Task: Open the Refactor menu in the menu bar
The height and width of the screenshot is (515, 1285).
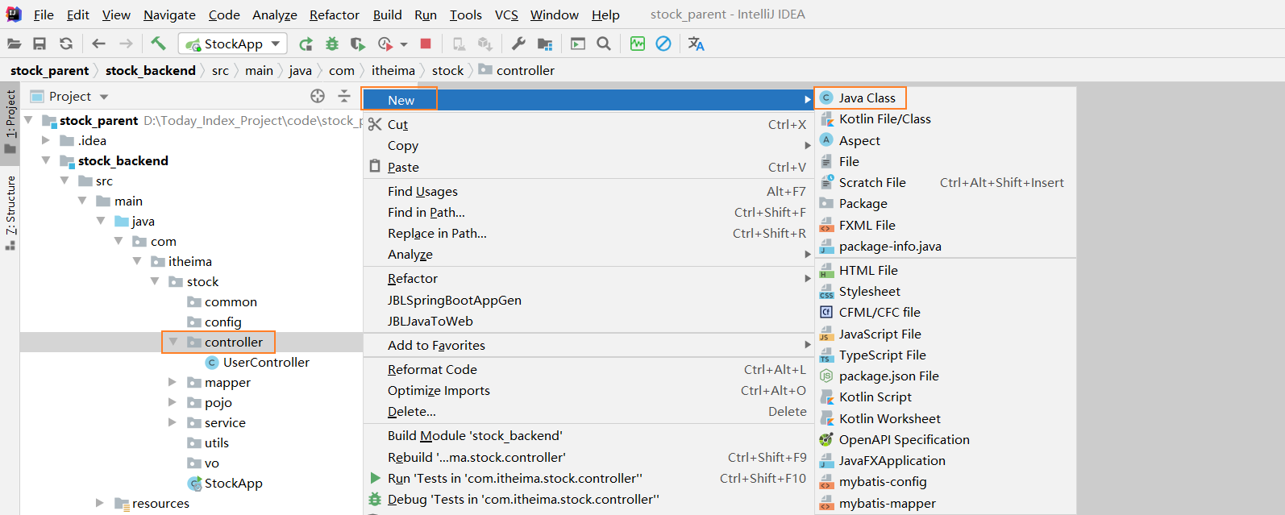Action: coord(335,15)
